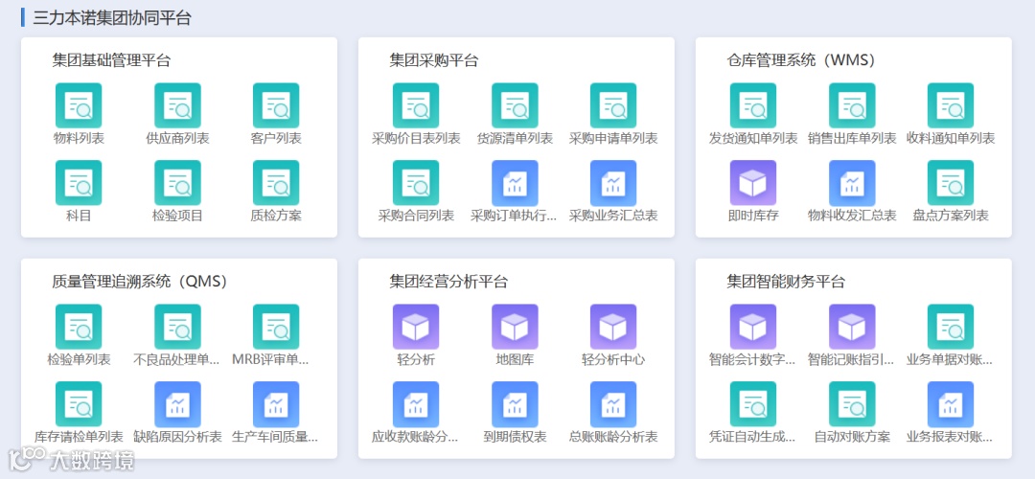Click the 质量管理追溯系统（QMS） heading
This screenshot has height=479, width=1035.
(143, 282)
